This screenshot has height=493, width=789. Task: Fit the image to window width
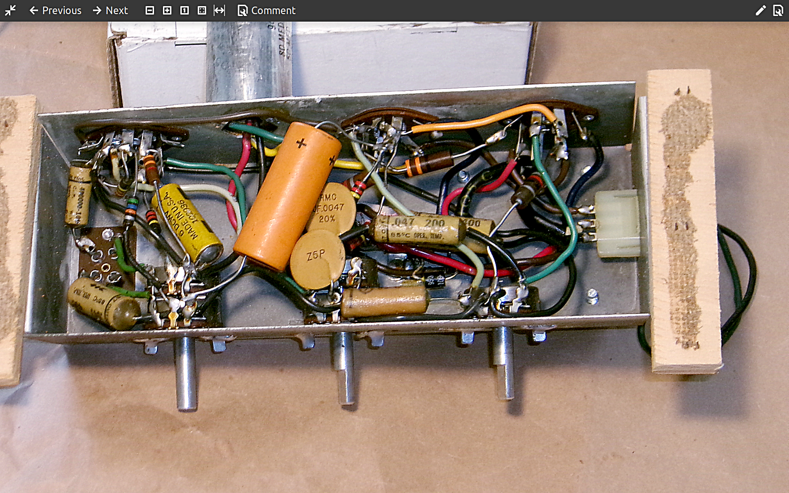pos(219,10)
